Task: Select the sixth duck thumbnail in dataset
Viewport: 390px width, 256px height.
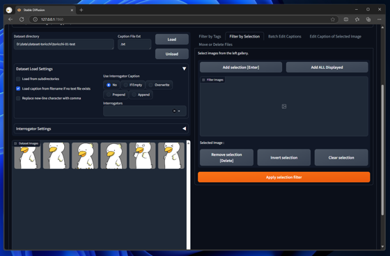Action: pos(171,156)
